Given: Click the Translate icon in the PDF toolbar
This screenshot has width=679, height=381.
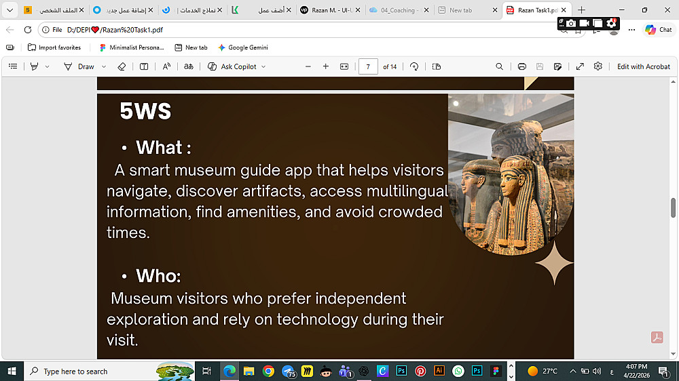Looking at the screenshot, I should pos(188,66).
